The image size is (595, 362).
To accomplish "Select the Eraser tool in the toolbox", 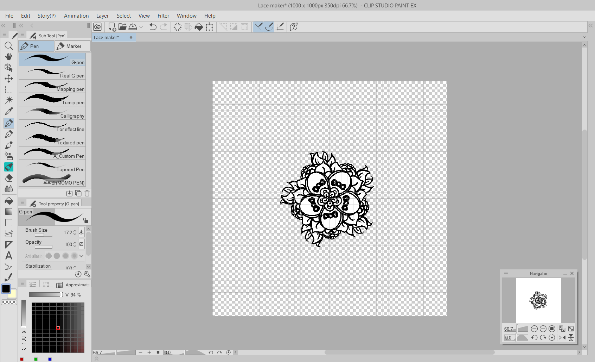I will pos(9,178).
